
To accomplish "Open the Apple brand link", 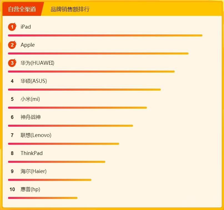I will click(x=28, y=45).
